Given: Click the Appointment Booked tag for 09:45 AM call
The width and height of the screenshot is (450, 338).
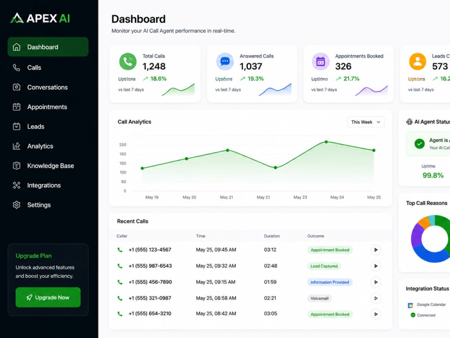Looking at the screenshot, I should (330, 250).
